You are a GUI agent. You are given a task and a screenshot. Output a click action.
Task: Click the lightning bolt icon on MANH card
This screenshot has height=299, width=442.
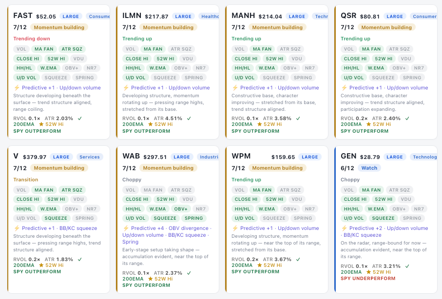(x=235, y=88)
